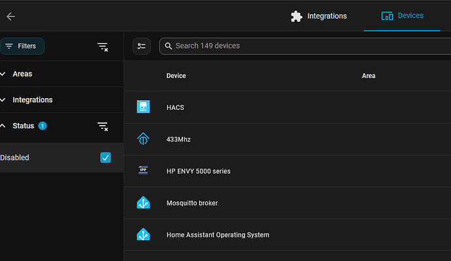Click the search magnifier icon
The height and width of the screenshot is (261, 451).
(x=168, y=46)
